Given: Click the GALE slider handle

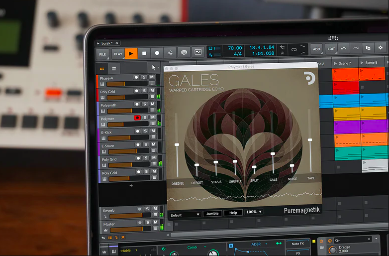Looking at the screenshot, I should tap(273, 154).
